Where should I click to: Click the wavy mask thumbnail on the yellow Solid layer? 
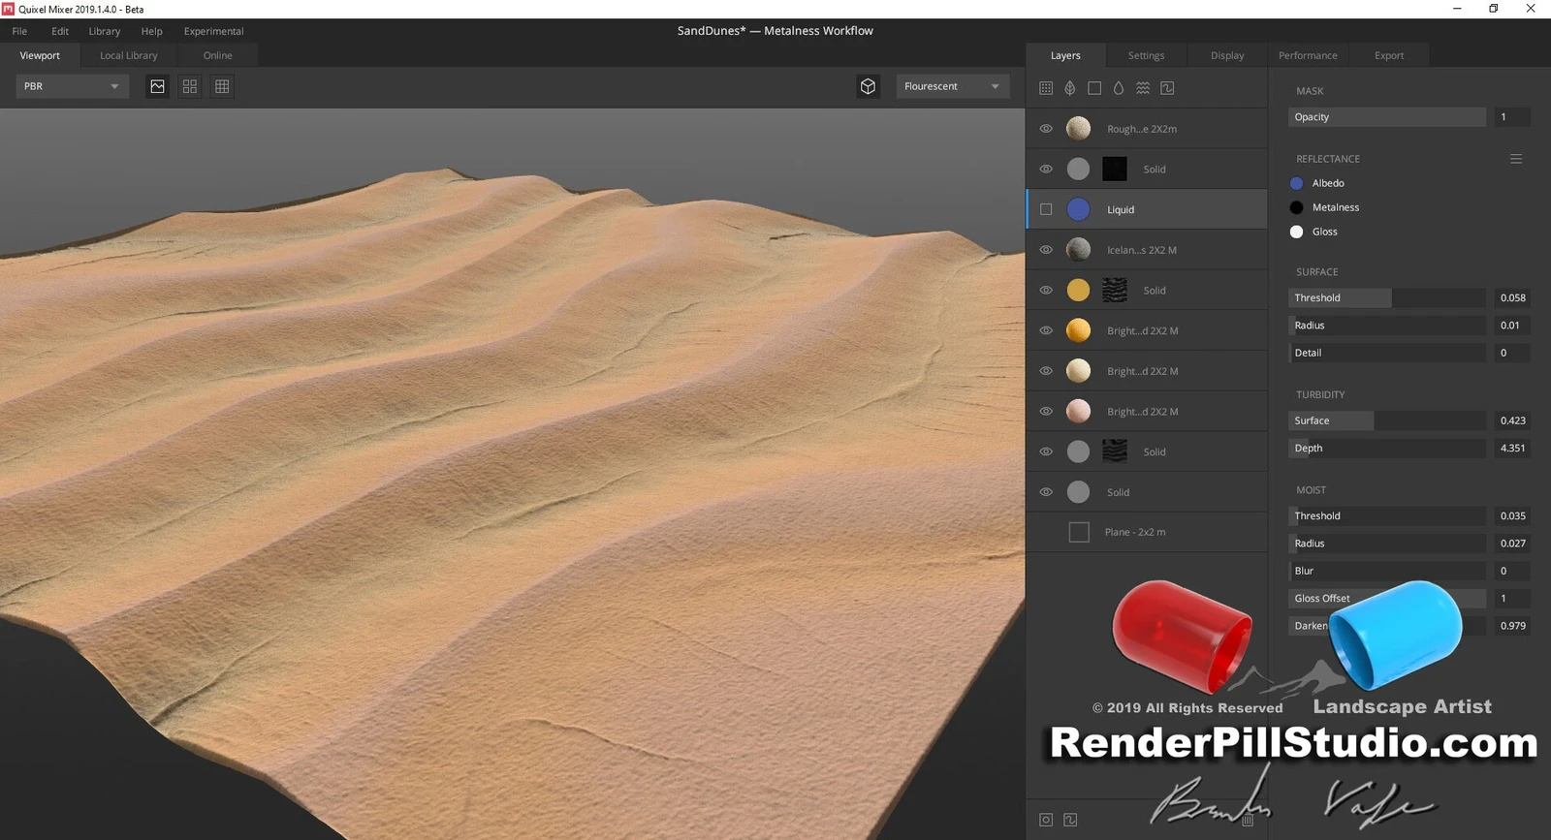click(x=1115, y=291)
